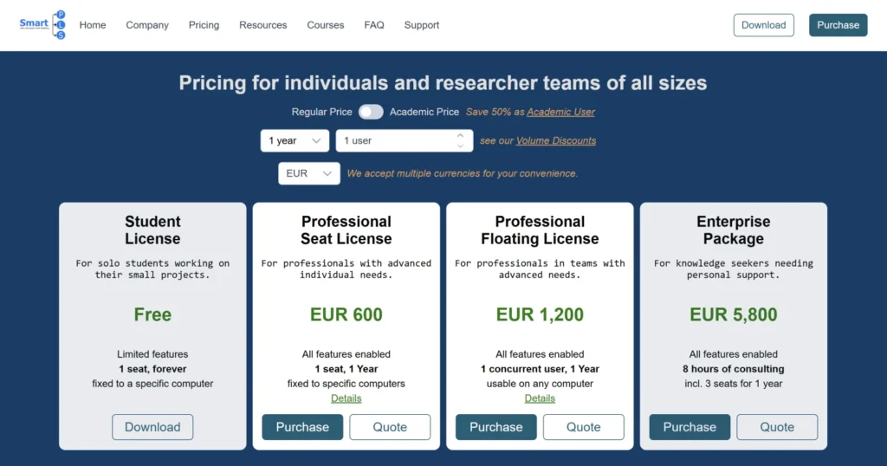This screenshot has height=466, width=887.
Task: Request Quote for Professional Seat License
Action: click(390, 427)
